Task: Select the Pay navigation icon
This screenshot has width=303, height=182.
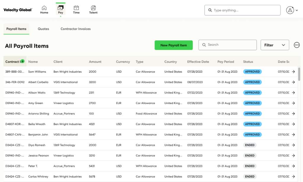Action: (60, 8)
